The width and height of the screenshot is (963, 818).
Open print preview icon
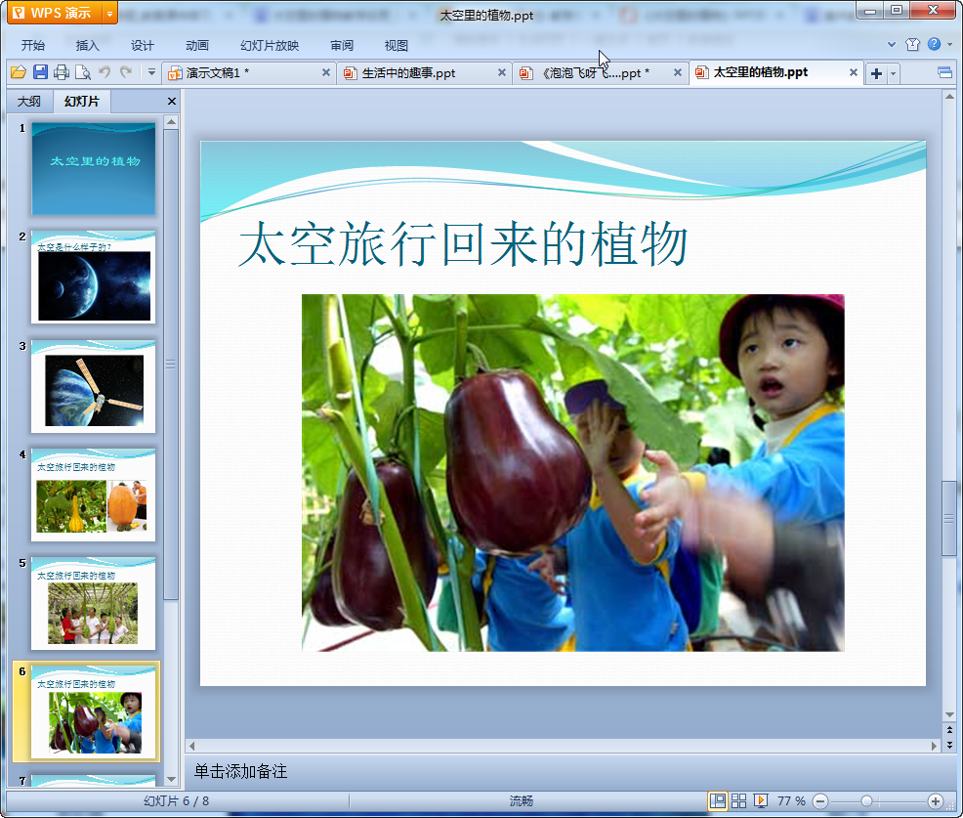pos(82,72)
